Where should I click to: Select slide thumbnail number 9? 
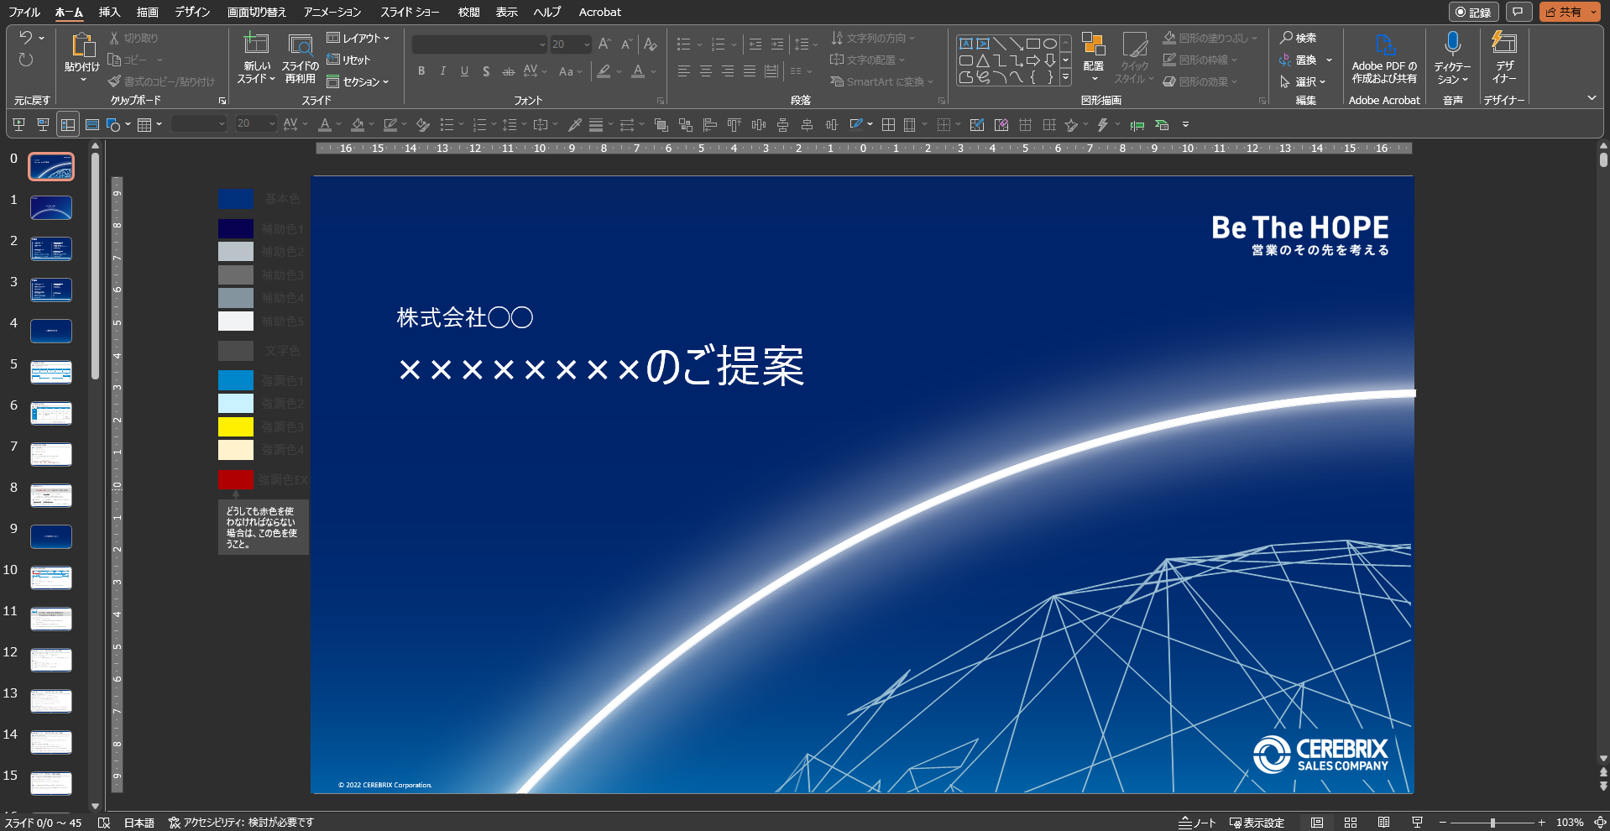pos(51,536)
